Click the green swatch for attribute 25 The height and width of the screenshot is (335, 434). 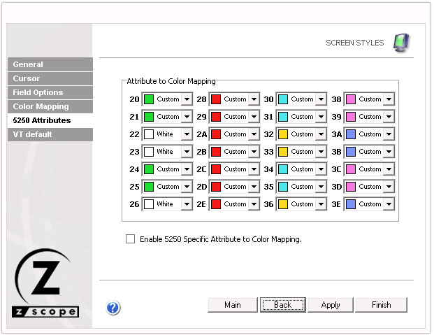coord(149,187)
